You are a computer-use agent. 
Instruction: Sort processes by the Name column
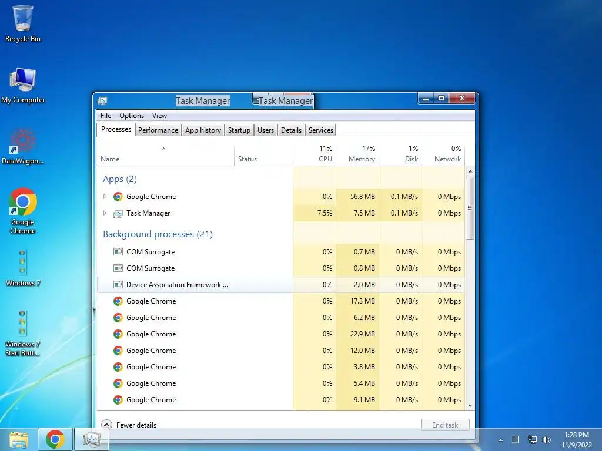coord(165,155)
